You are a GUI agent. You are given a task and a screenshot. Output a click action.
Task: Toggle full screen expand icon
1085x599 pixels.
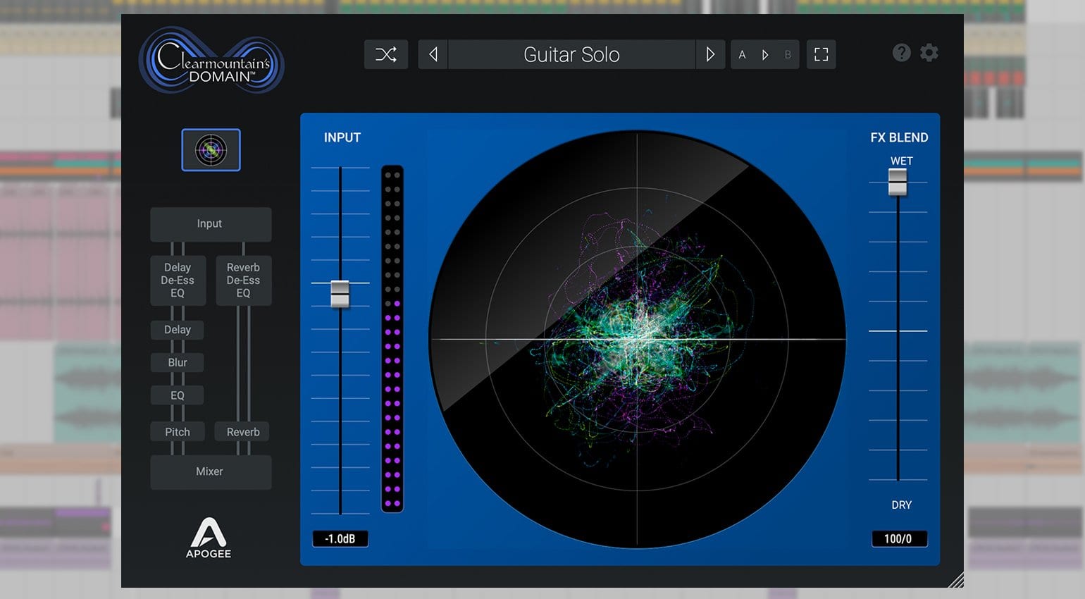(821, 54)
